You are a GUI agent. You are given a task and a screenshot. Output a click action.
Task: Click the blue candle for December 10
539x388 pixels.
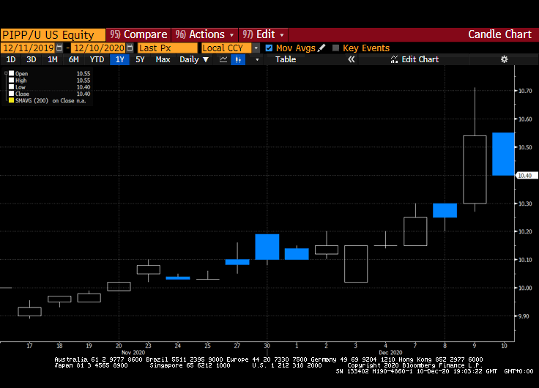point(502,154)
